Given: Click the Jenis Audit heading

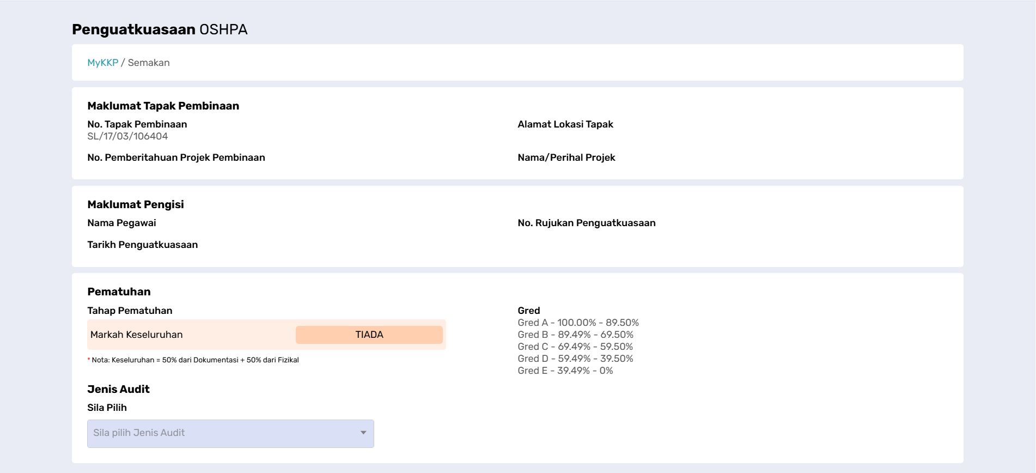Looking at the screenshot, I should coord(118,389).
